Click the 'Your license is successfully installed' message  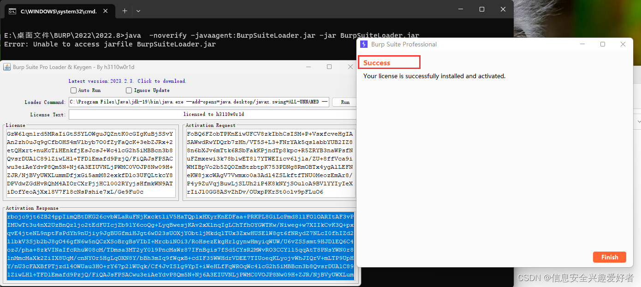(x=434, y=76)
